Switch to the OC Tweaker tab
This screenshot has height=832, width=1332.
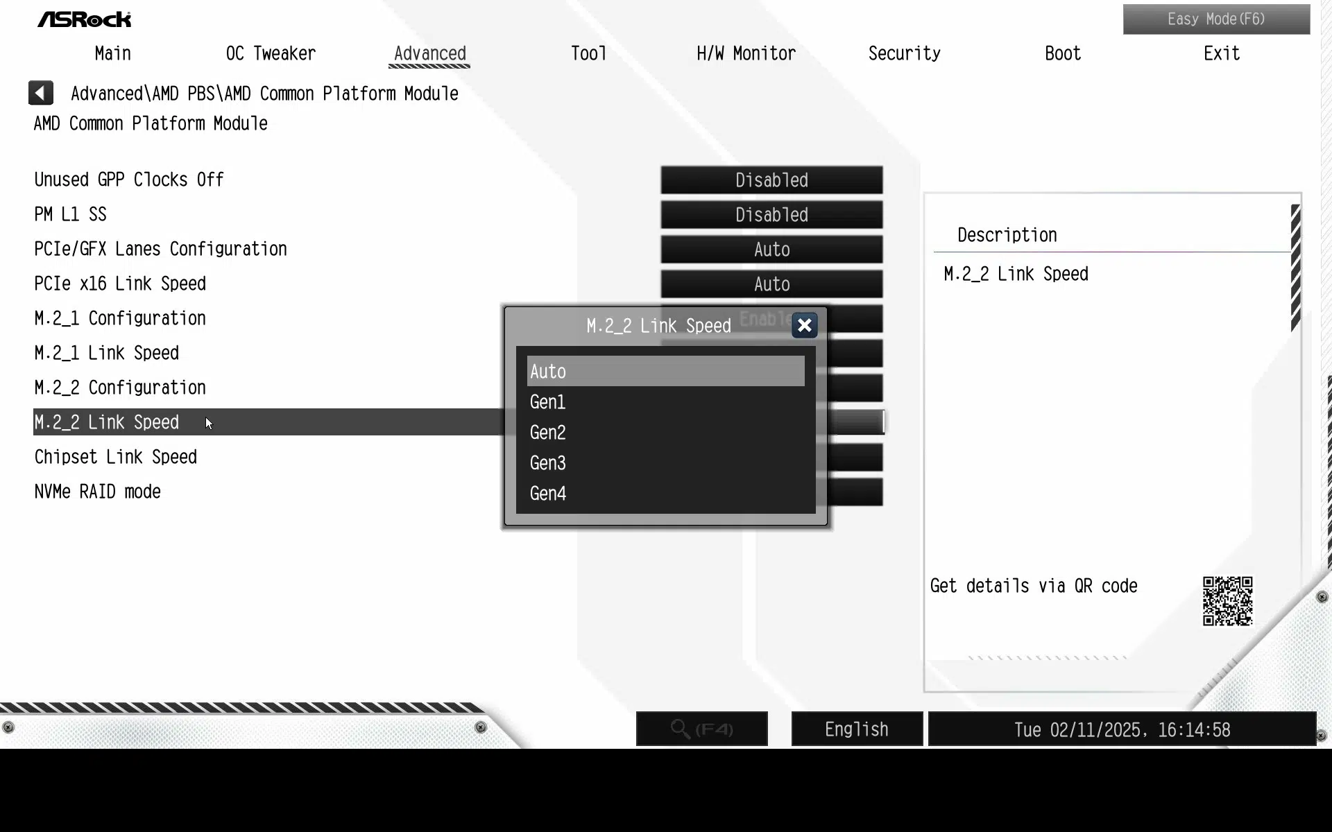tap(271, 53)
